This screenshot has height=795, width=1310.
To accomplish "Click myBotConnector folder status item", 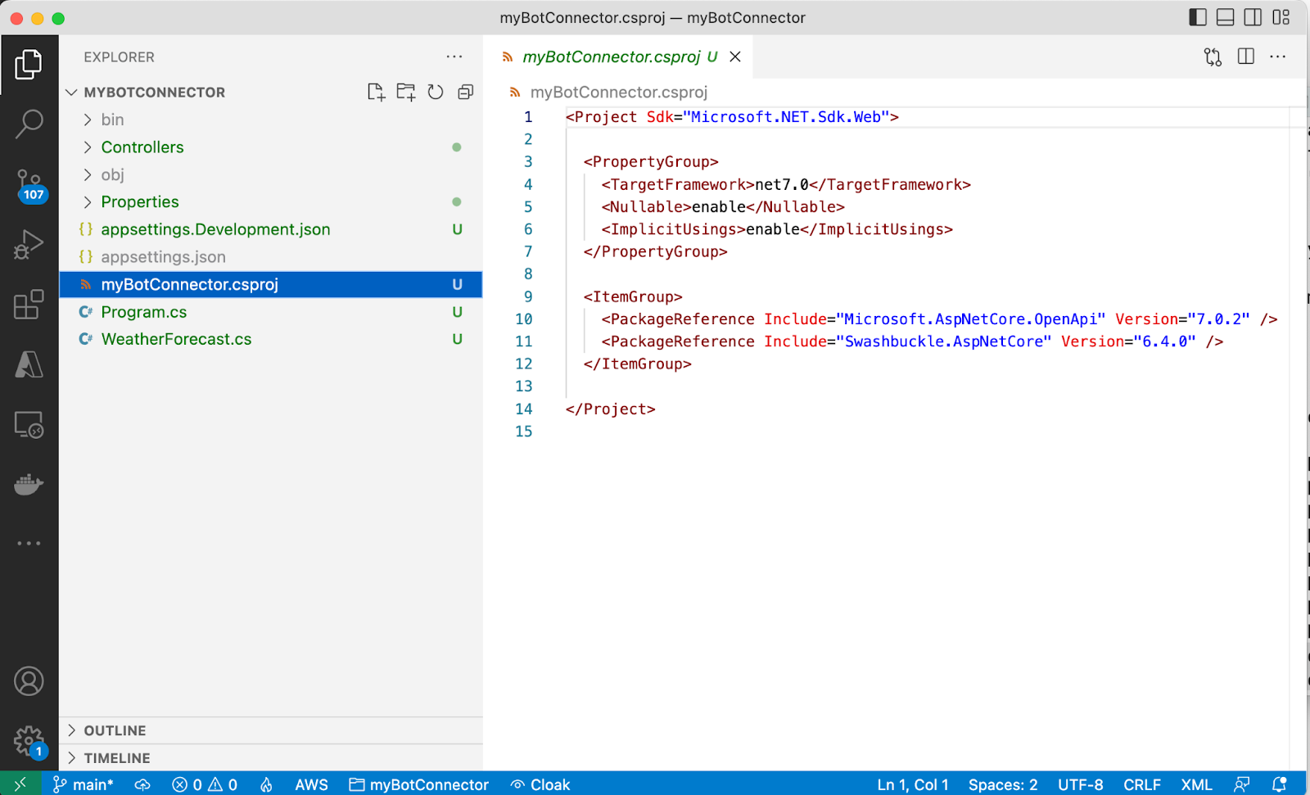I will [x=419, y=784].
